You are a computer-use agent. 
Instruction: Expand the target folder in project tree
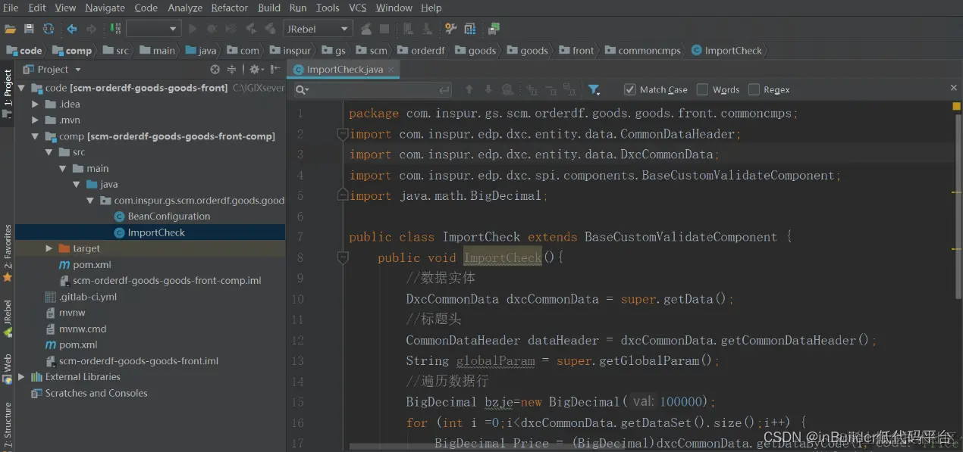coord(49,248)
